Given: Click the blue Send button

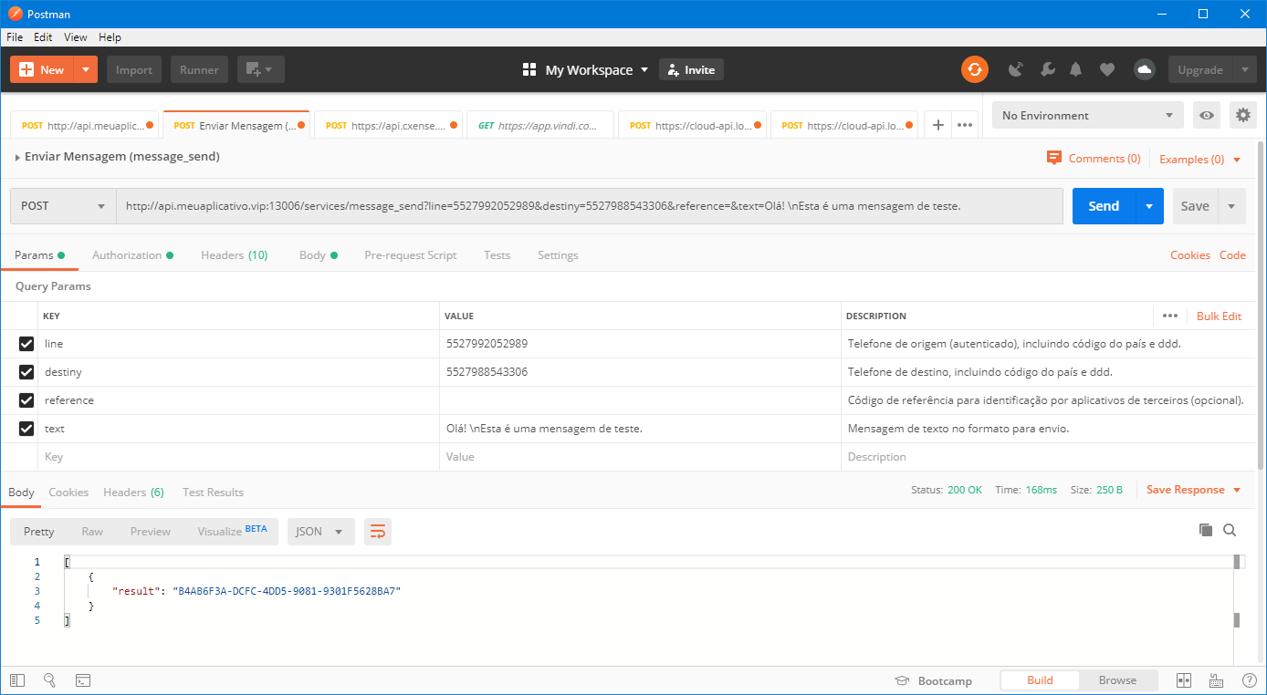Looking at the screenshot, I should (x=1103, y=206).
